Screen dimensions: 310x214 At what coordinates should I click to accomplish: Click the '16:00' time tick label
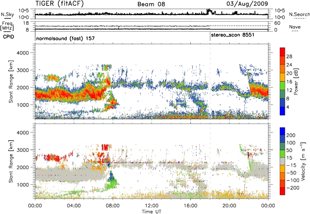point(190,206)
